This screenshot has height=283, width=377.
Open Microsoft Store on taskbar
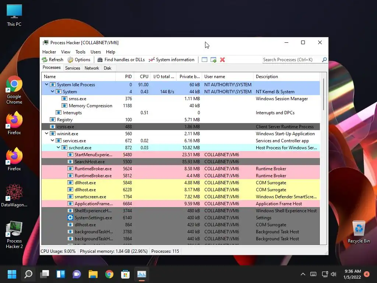click(x=125, y=274)
